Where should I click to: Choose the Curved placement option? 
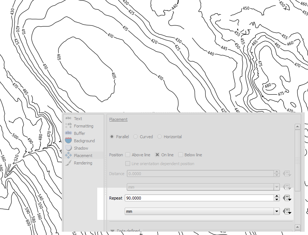136,137
